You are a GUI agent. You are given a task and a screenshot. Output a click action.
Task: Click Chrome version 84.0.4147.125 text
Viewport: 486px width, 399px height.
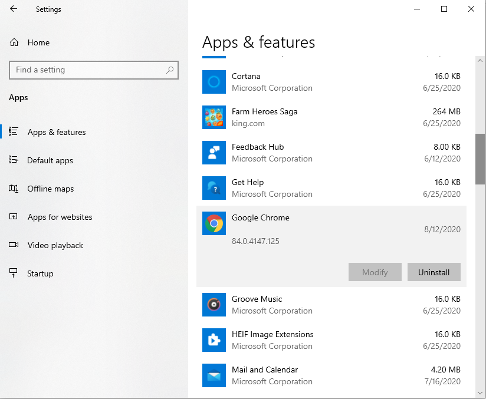(x=255, y=241)
